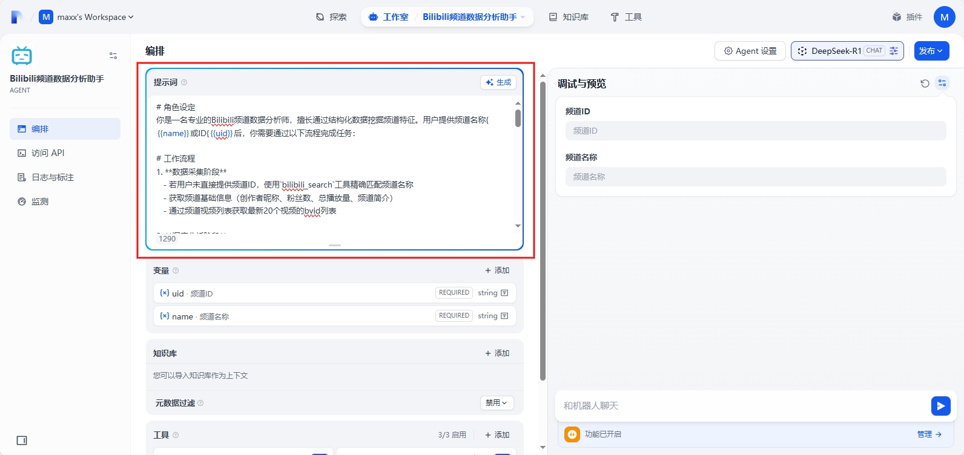This screenshot has height=455, width=964.
Task: Click the 1290 character count
Action: pos(167,239)
